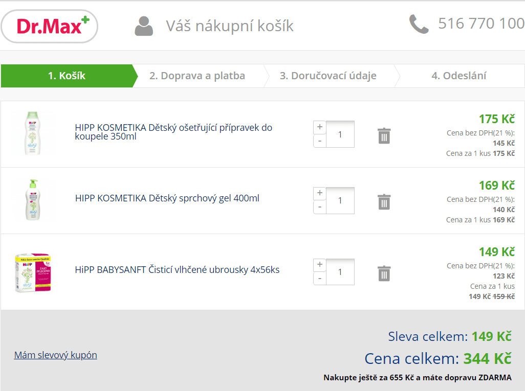This screenshot has width=525, height=391.
Task: Open the Mám slevový kupón link
Action: pyautogui.click(x=56, y=355)
